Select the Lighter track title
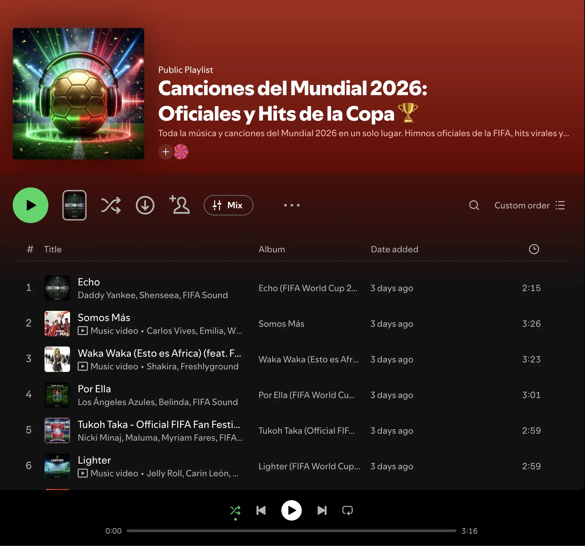585x546 pixels. tap(94, 460)
